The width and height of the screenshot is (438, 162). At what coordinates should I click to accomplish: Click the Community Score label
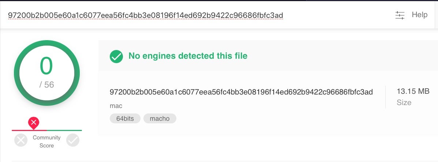(46, 142)
